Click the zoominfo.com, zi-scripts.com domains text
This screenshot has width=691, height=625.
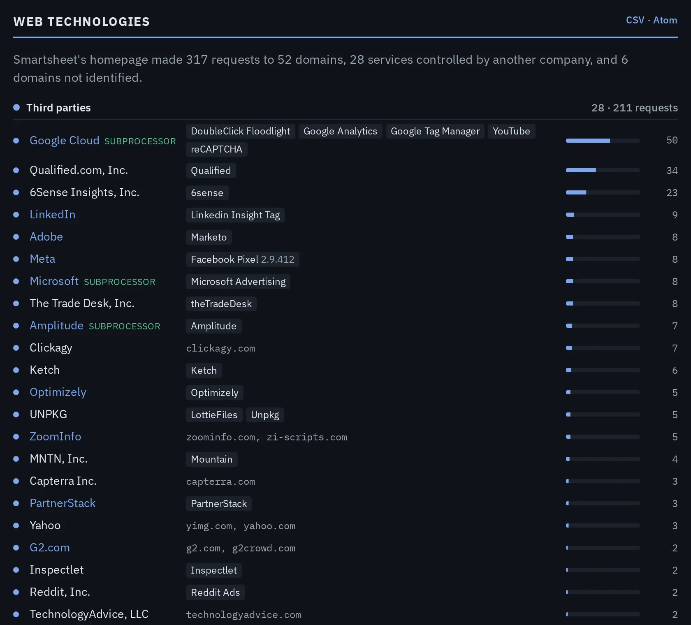267,437
